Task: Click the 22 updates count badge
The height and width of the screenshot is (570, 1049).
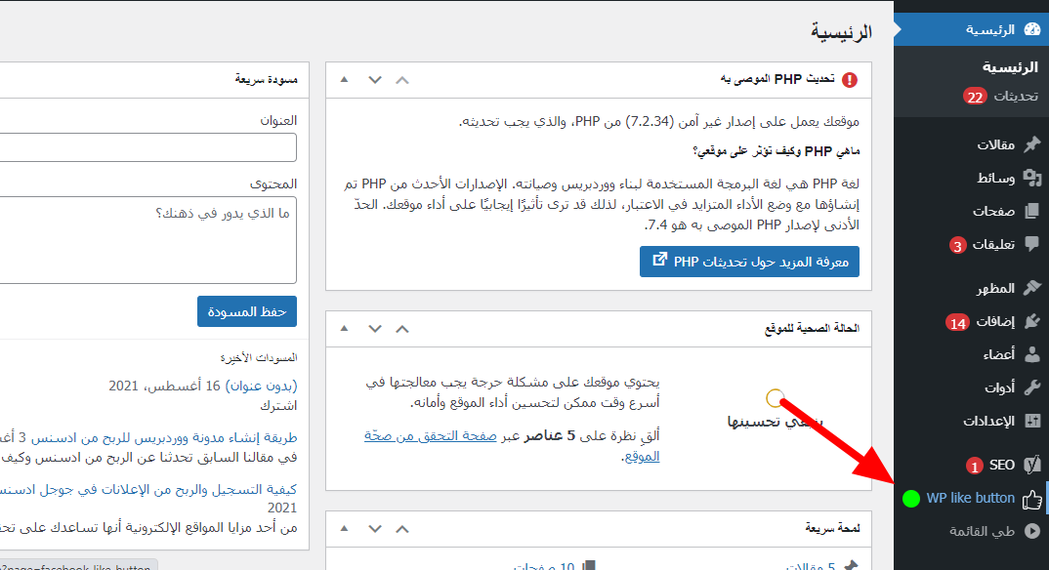Action: tap(975, 97)
